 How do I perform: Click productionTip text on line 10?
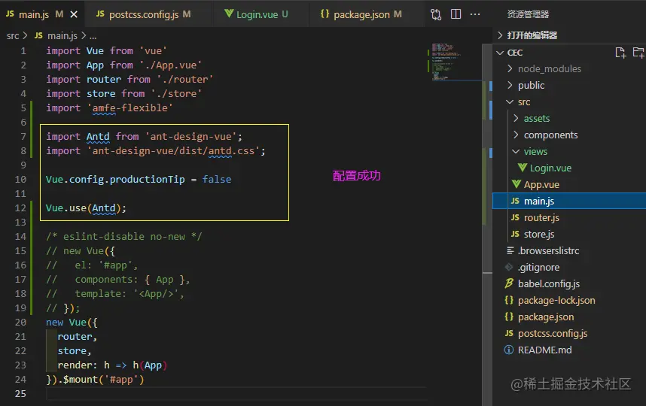point(147,180)
